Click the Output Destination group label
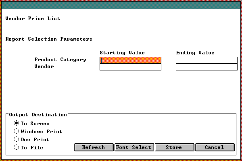This screenshot has width=242, height=161. tap(38, 115)
